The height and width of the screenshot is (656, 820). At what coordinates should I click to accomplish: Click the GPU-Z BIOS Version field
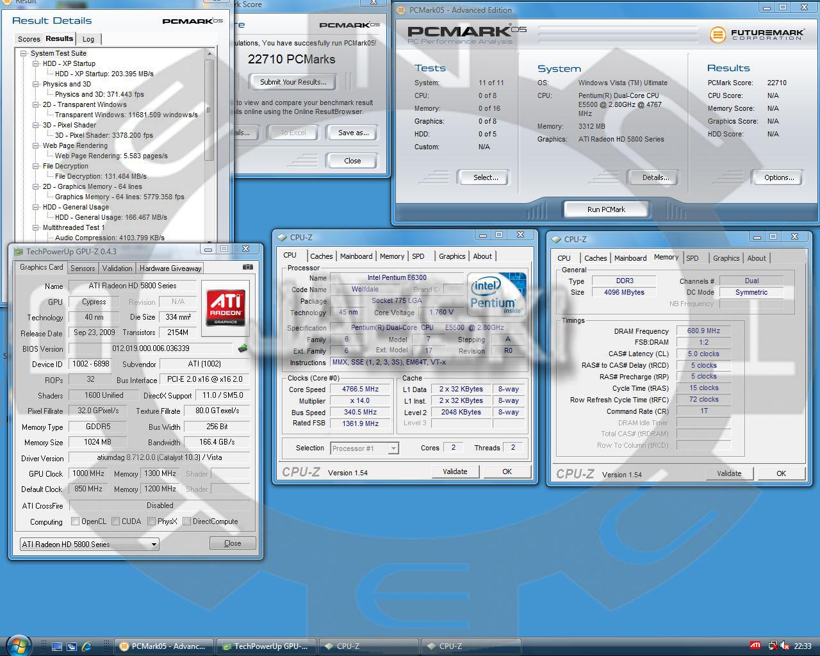point(151,348)
